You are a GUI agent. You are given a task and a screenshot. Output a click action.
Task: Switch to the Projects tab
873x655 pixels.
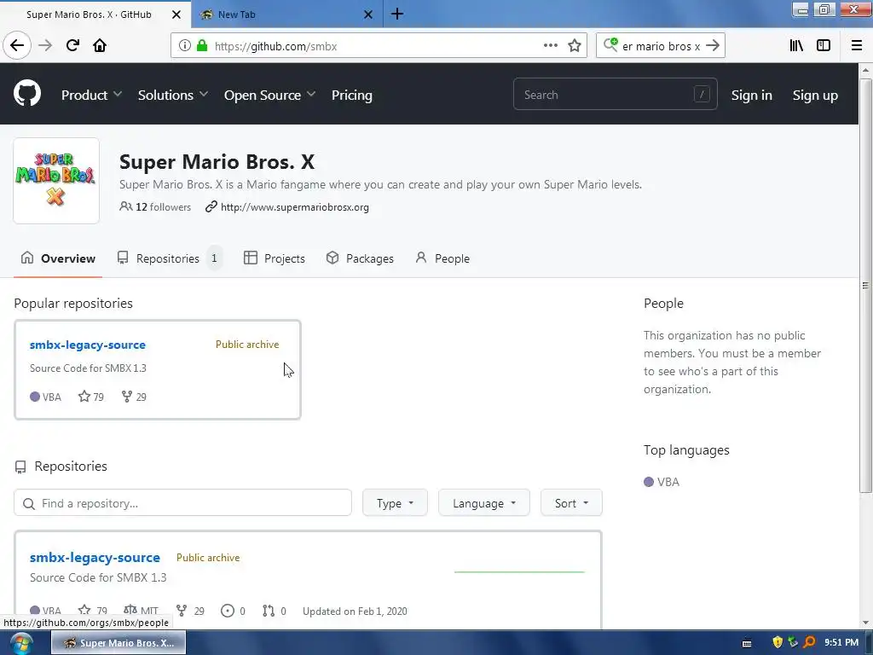pyautogui.click(x=275, y=258)
